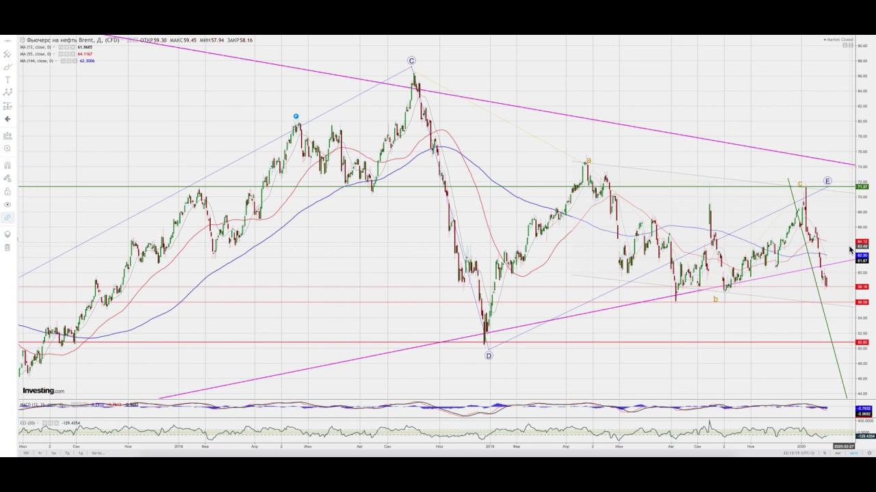Select the orange wave label b
Screen dimensions: 876x492
(x=716, y=299)
